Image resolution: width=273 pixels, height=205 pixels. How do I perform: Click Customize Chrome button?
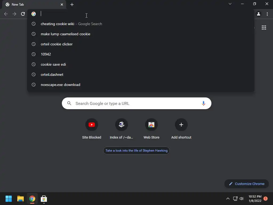pos(247,184)
